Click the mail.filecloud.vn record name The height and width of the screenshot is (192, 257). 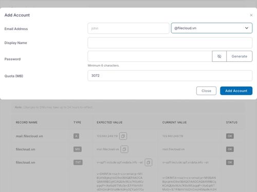click(29, 136)
